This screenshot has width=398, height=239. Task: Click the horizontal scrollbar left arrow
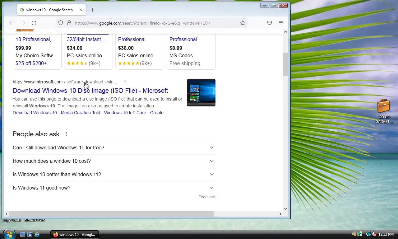point(6,214)
